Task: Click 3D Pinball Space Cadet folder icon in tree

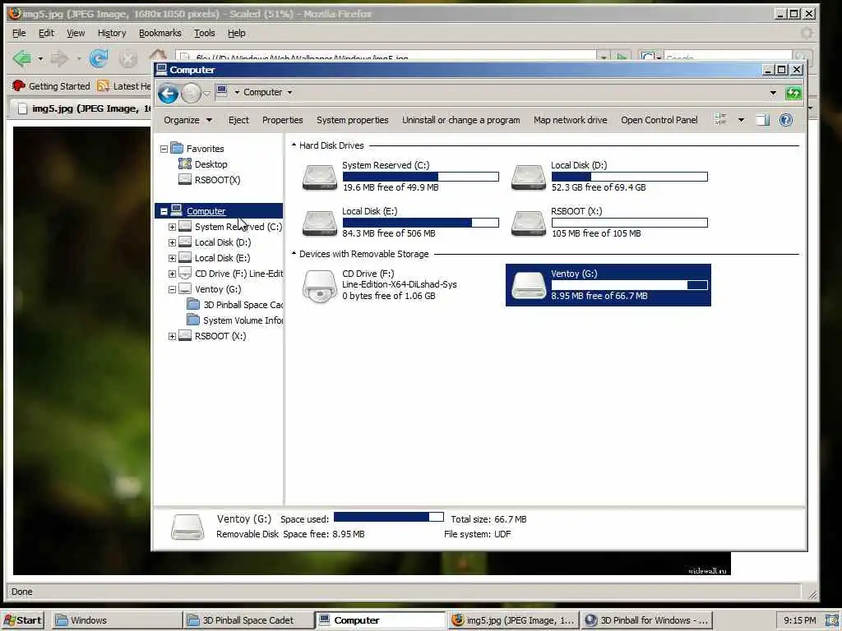Action: coord(193,304)
